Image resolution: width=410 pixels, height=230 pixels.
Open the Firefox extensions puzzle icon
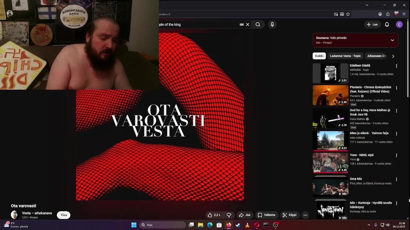[x=388, y=14]
